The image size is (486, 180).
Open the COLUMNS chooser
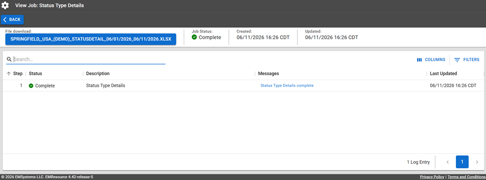pyautogui.click(x=431, y=59)
